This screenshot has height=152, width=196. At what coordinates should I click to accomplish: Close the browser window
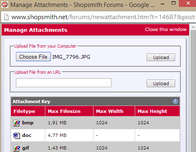pos(188,3)
